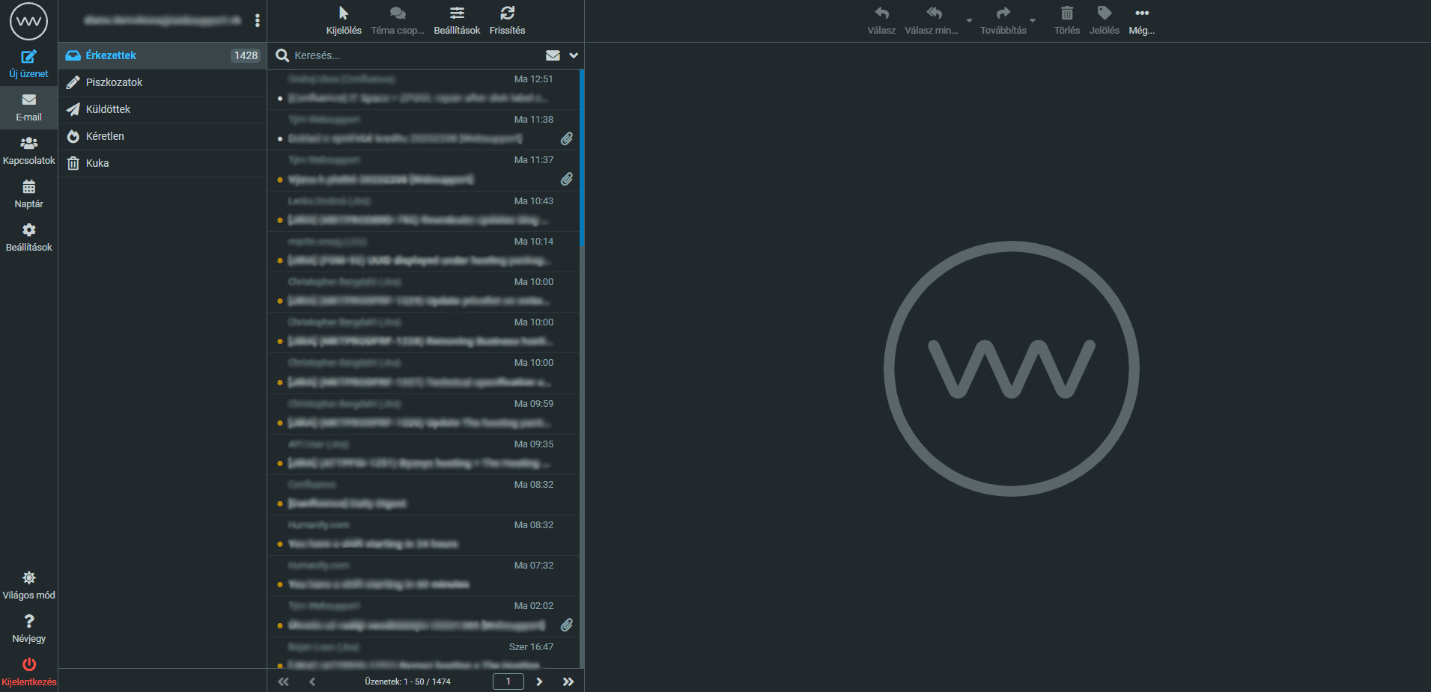Go to the next page of messages
Viewport: 1431px width, 692px height.
click(539, 682)
